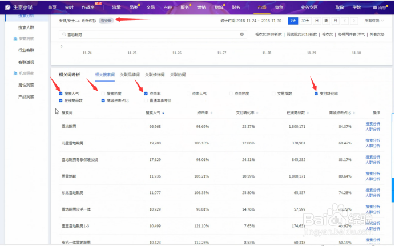Open 人群分析 link for 儿童雪地靴男 row
This screenshot has width=395, height=246.
pos(373,146)
